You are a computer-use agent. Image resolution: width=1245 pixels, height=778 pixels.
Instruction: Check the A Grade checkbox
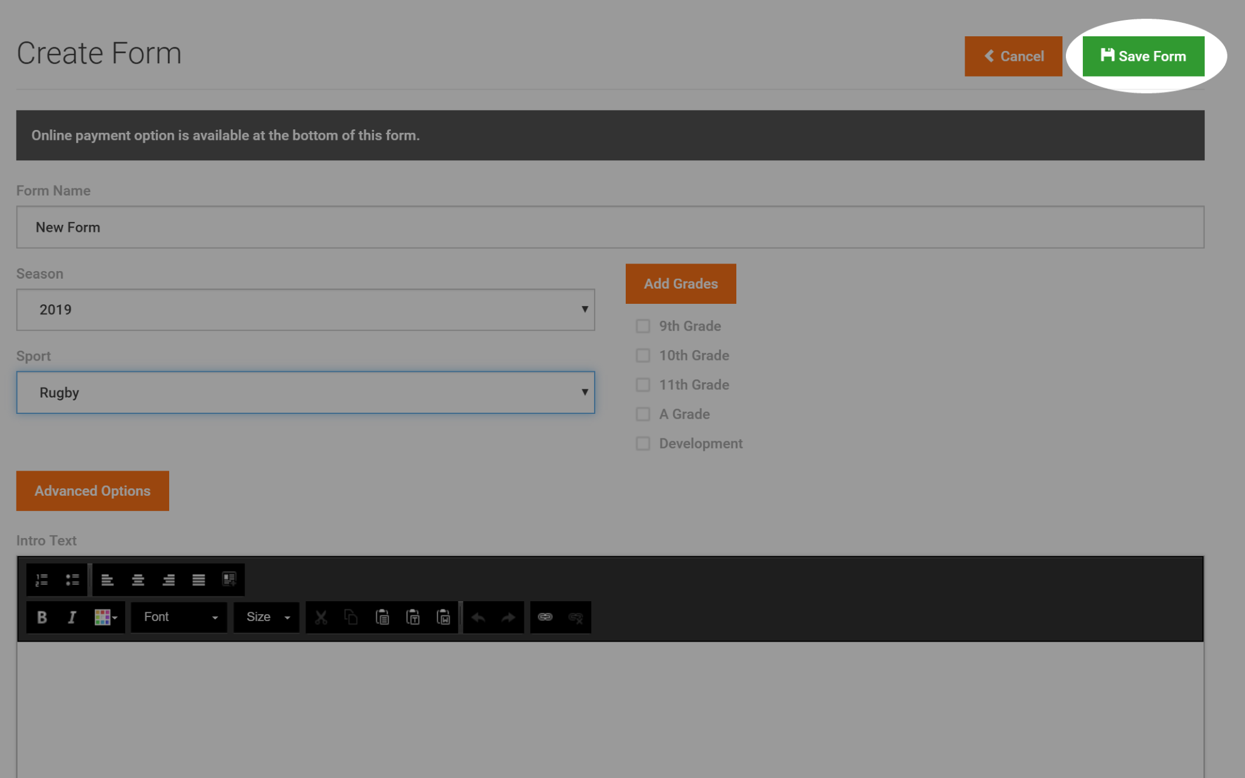pos(643,414)
